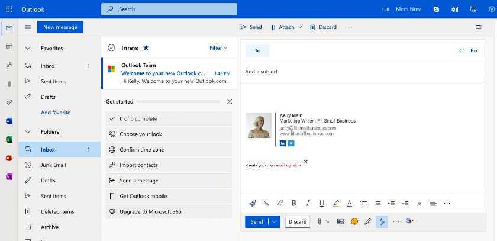Viewport: 497px width, 241px height.
Task: Open the Archive folder
Action: point(60,227)
